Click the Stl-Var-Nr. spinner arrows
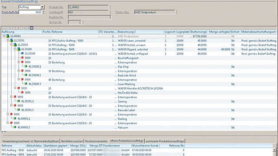The image size is (278, 156). [83, 22]
